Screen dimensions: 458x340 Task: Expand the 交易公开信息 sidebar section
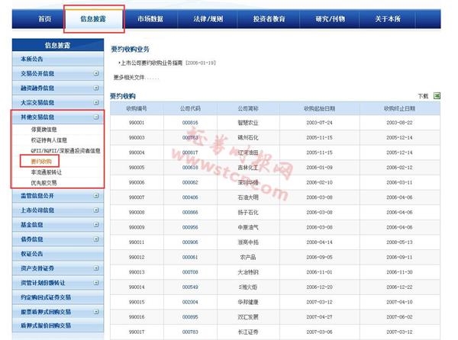95,74
